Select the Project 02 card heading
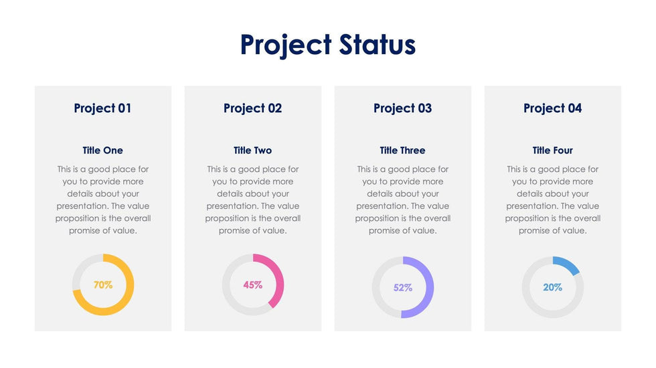 click(252, 108)
